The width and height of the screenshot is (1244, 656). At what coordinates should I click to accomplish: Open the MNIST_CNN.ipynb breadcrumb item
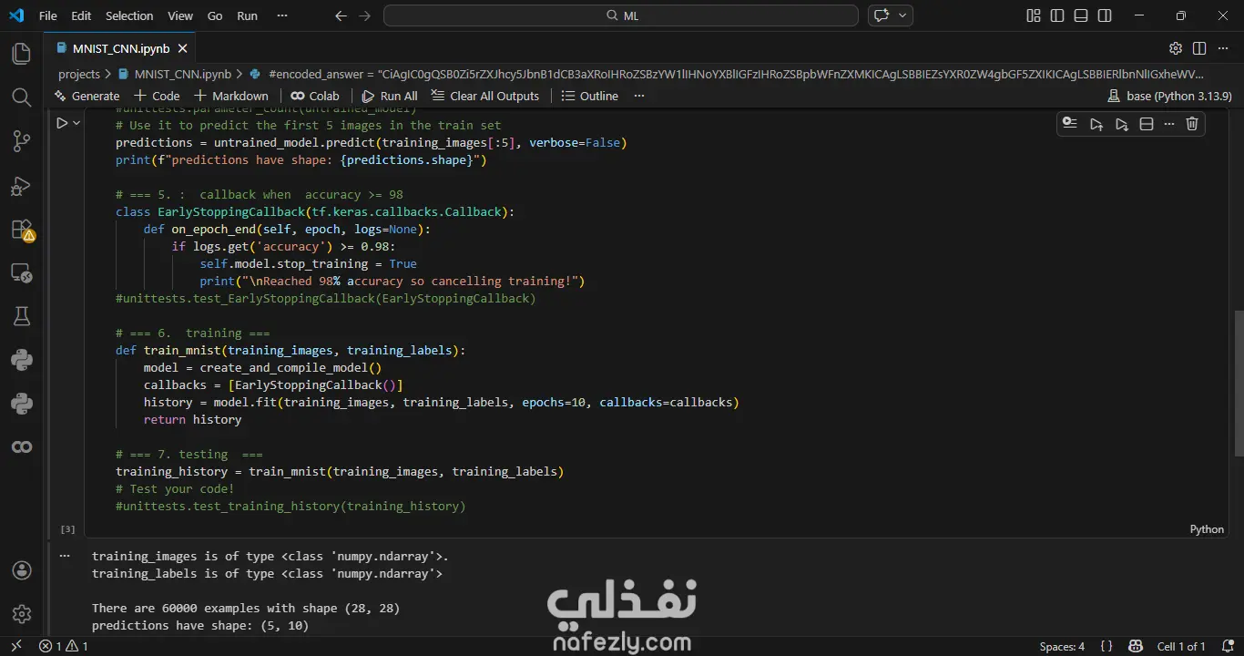pyautogui.click(x=174, y=74)
